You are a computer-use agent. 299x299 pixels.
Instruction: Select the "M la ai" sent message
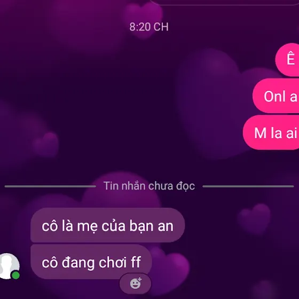point(271,132)
